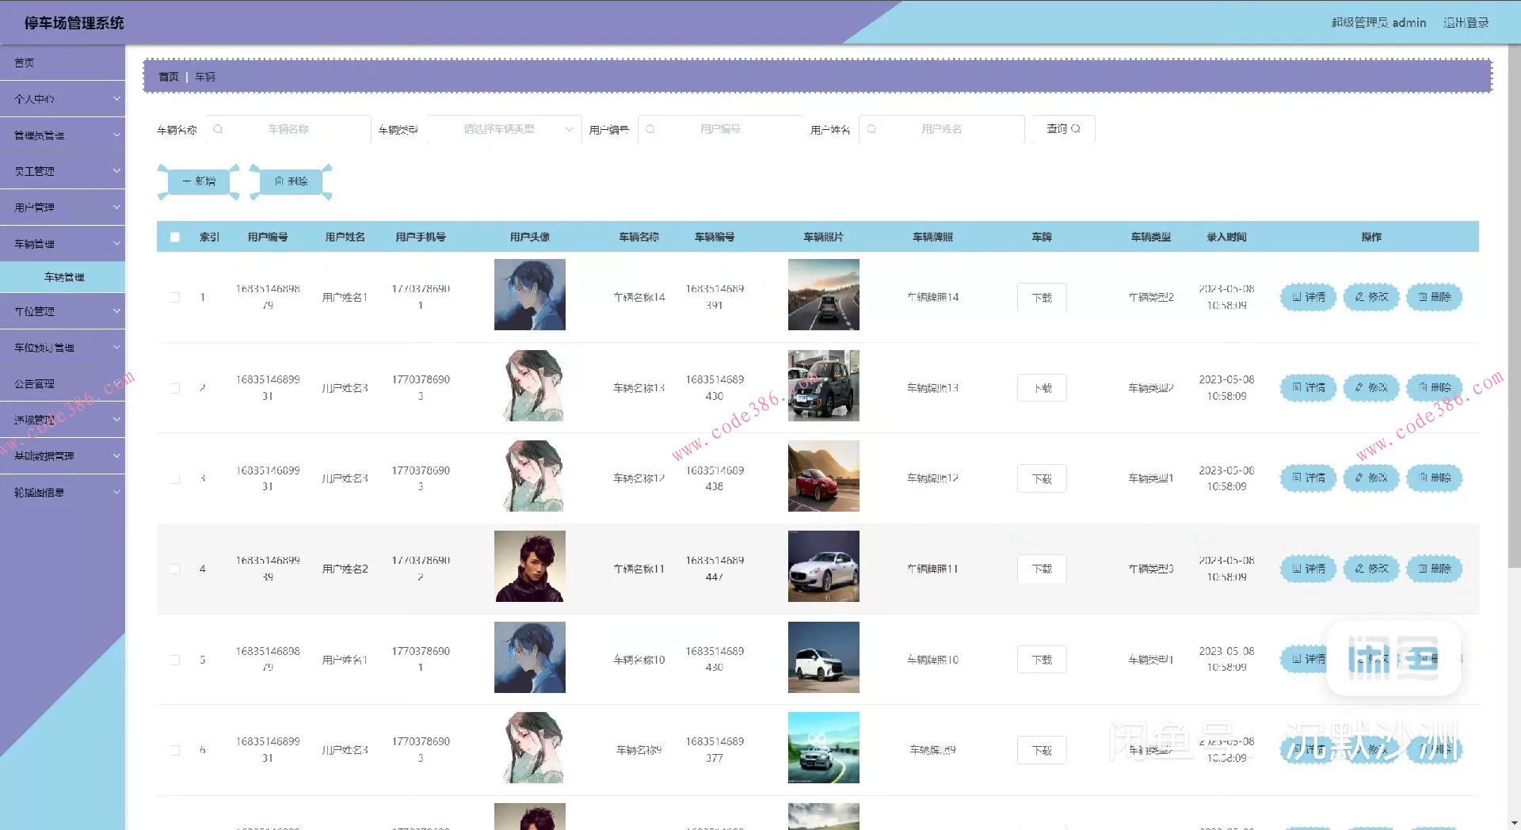
Task: Check the box for row 2 (车辆名称13)
Action: pyautogui.click(x=175, y=388)
